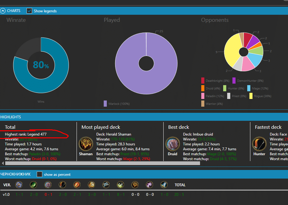
Task: Uncheck the Show legends checkbox
Action: pos(29,11)
